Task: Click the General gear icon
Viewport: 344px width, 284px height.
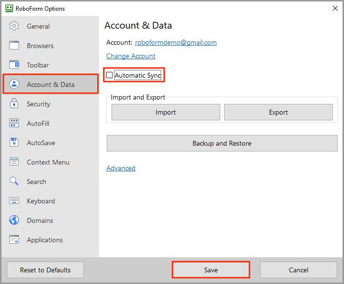Action: pos(14,26)
